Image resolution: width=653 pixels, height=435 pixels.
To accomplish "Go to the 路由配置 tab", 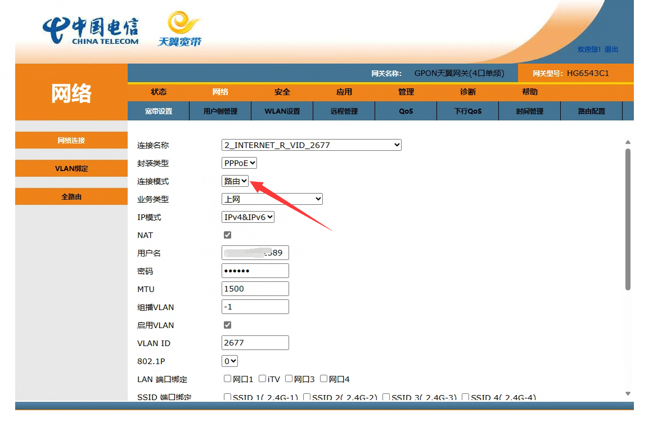I will pyautogui.click(x=592, y=111).
